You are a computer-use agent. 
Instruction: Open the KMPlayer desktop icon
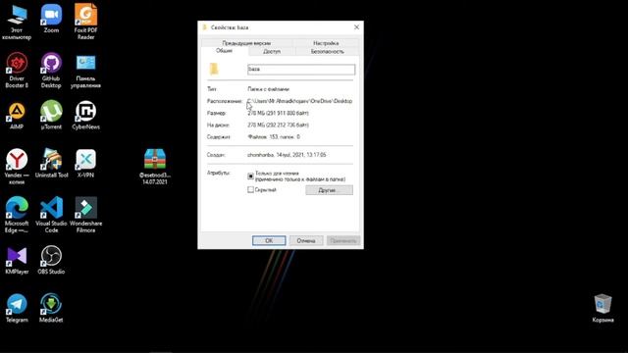point(17,260)
